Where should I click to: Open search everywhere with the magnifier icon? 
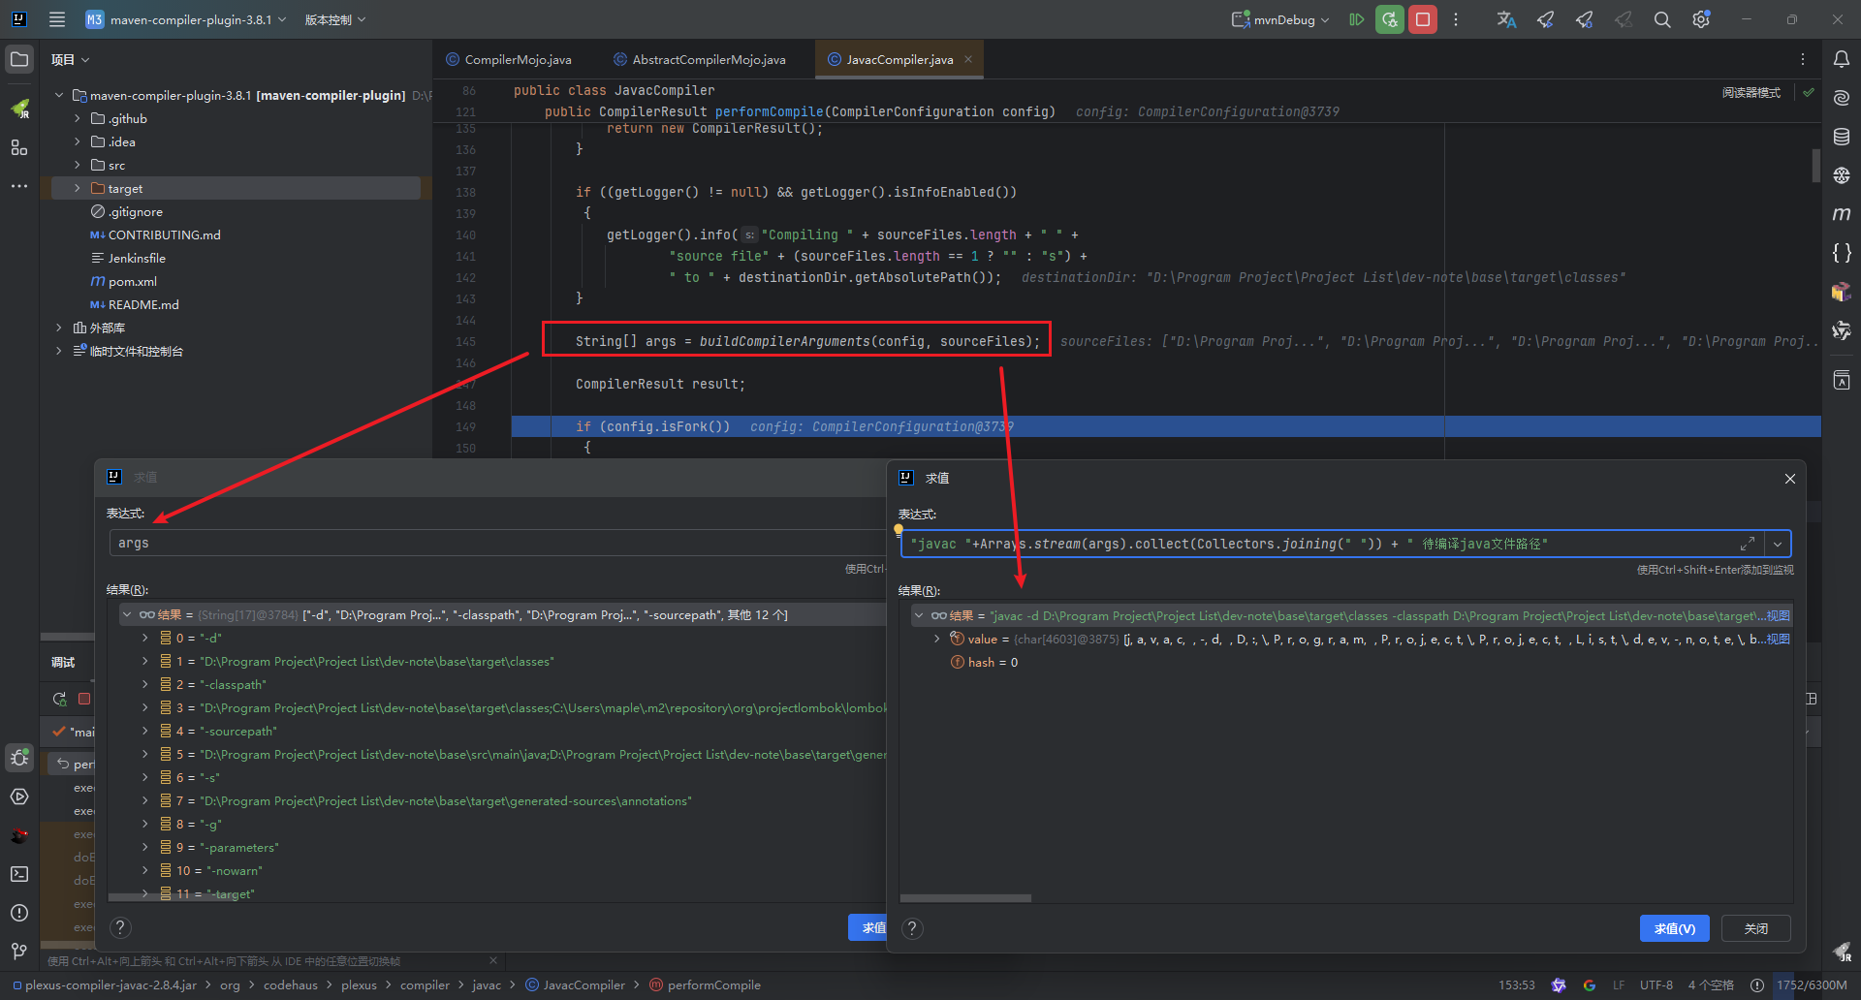pos(1661,18)
